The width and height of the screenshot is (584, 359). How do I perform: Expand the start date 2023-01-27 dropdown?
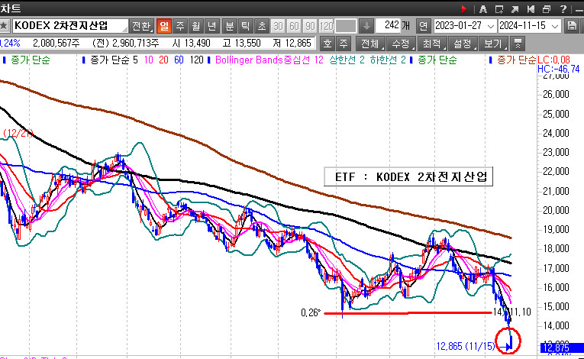point(491,26)
